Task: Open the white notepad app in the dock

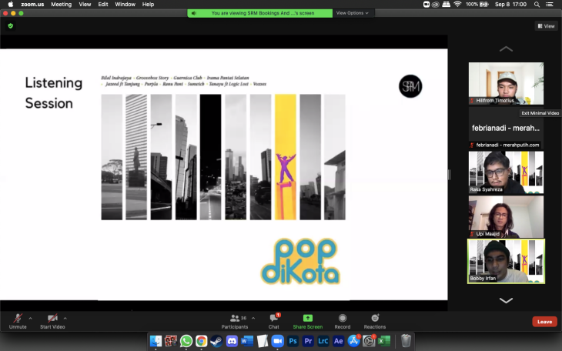Action: coord(263,341)
